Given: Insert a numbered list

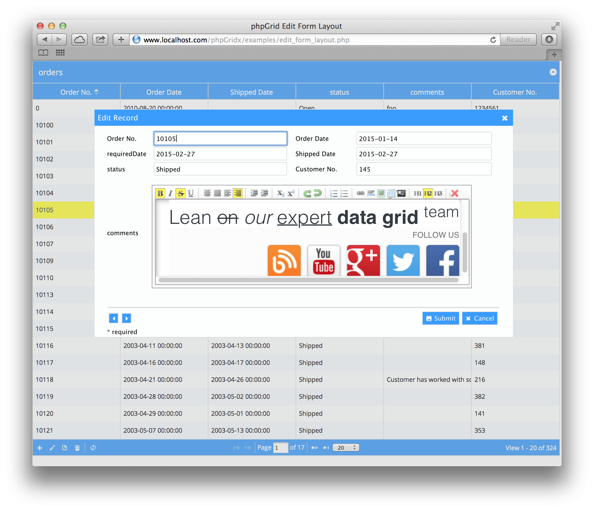Looking at the screenshot, I should [334, 193].
